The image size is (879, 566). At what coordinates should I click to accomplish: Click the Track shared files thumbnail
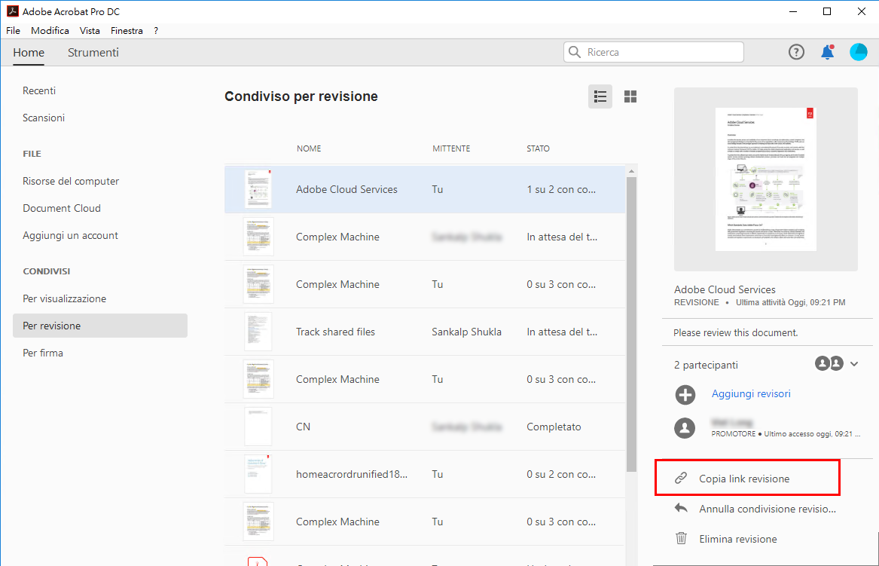[258, 332]
